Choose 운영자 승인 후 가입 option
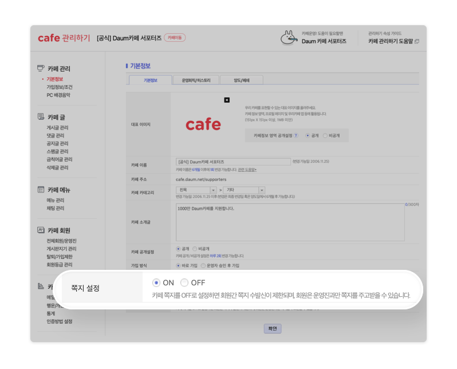 [203, 265]
